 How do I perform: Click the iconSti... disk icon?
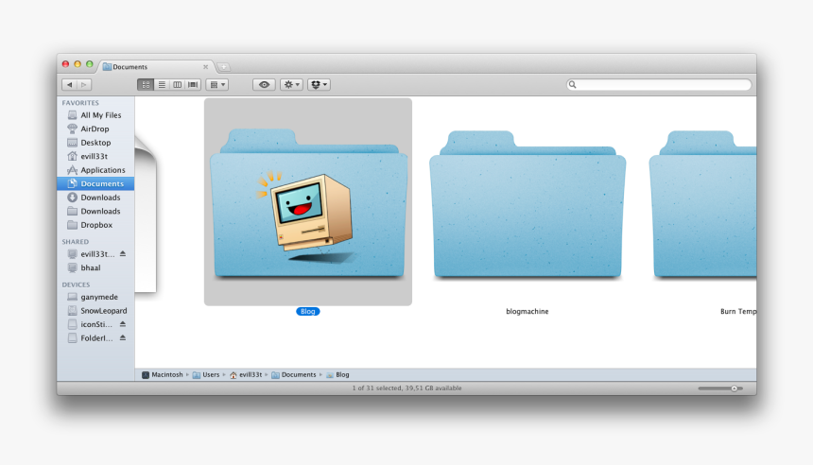[x=72, y=324]
